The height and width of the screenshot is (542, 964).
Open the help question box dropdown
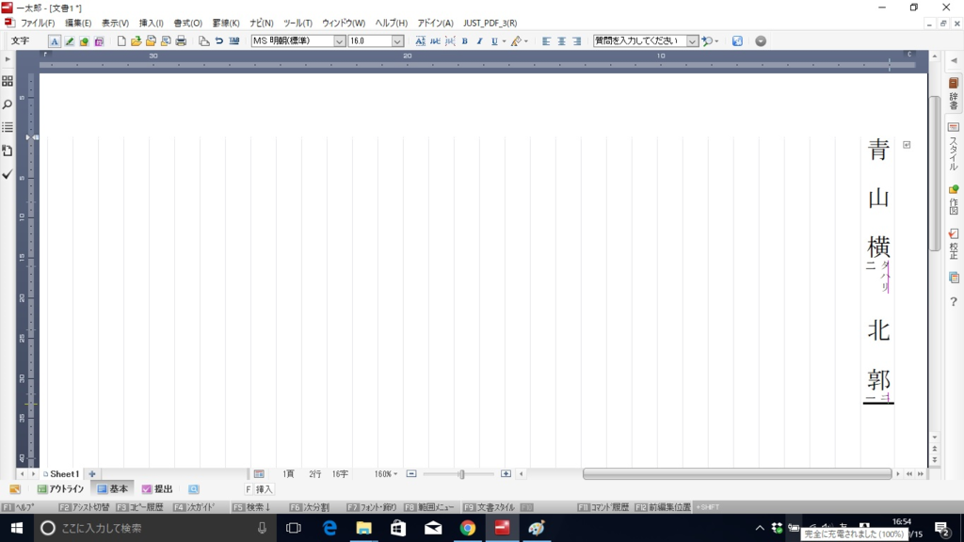[692, 41]
